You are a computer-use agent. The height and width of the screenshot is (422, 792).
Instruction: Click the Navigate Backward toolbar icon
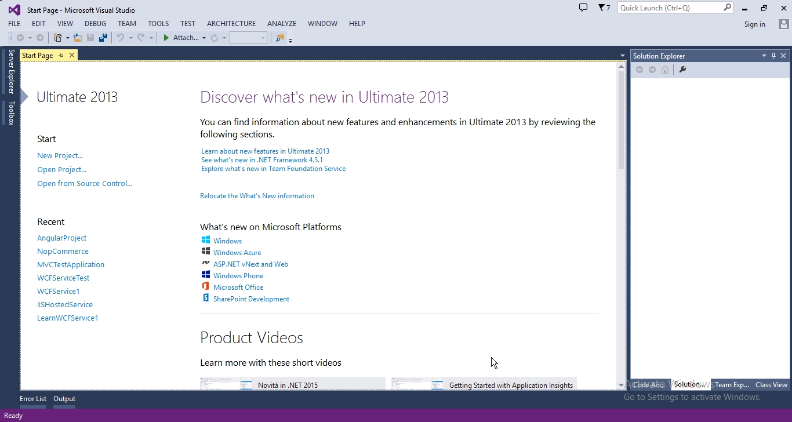(x=20, y=37)
